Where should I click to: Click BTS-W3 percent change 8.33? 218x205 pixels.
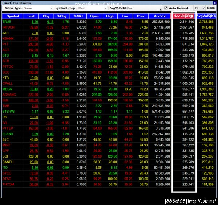pyautogui.click(x=66, y=112)
